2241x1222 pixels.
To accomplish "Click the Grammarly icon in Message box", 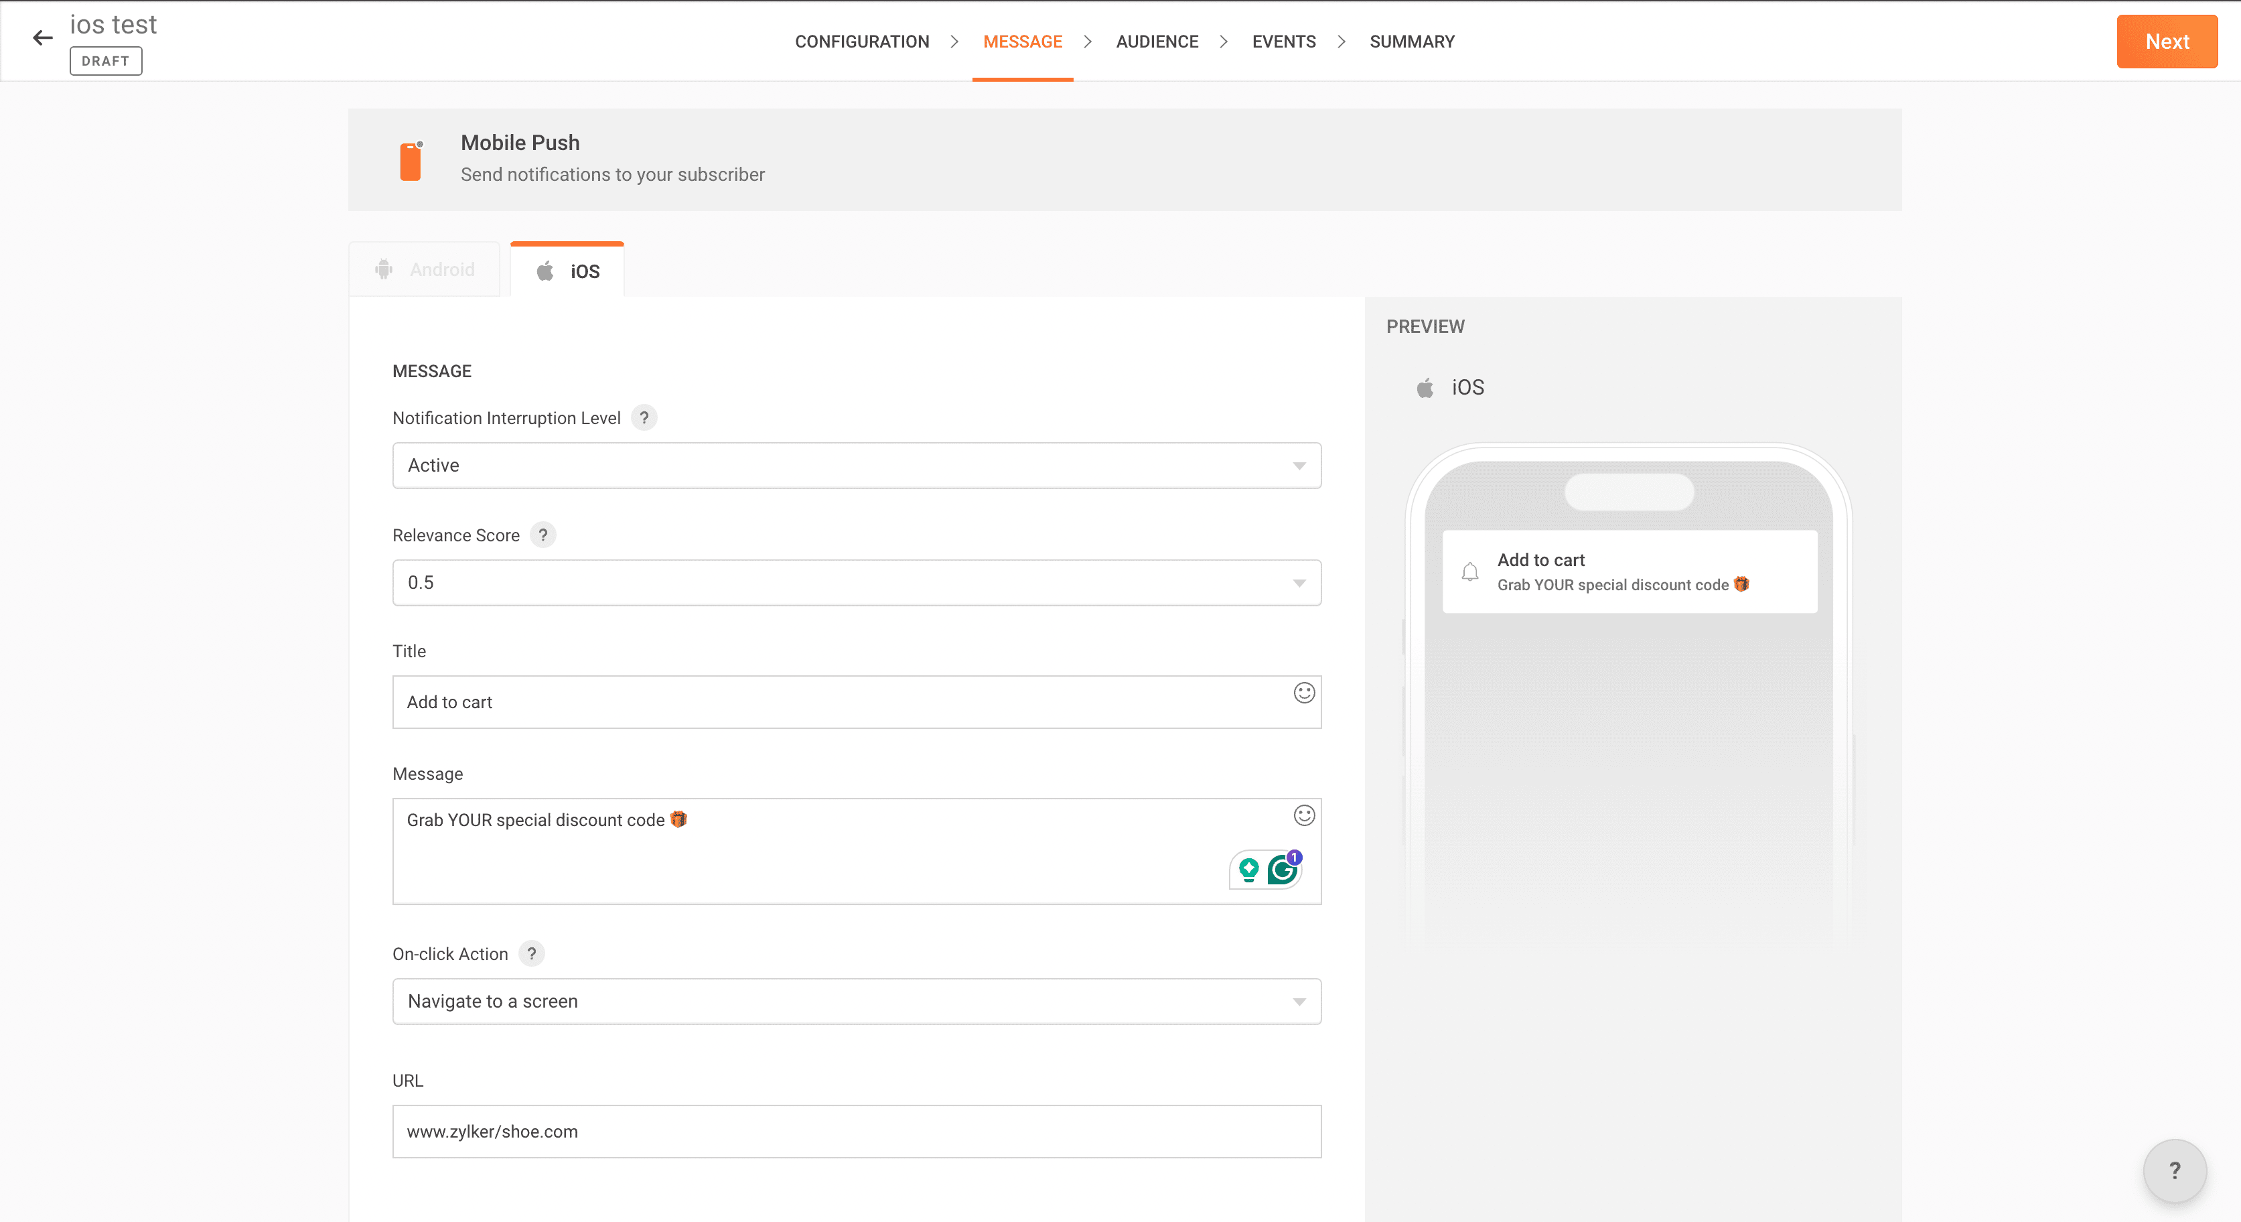I will point(1283,870).
